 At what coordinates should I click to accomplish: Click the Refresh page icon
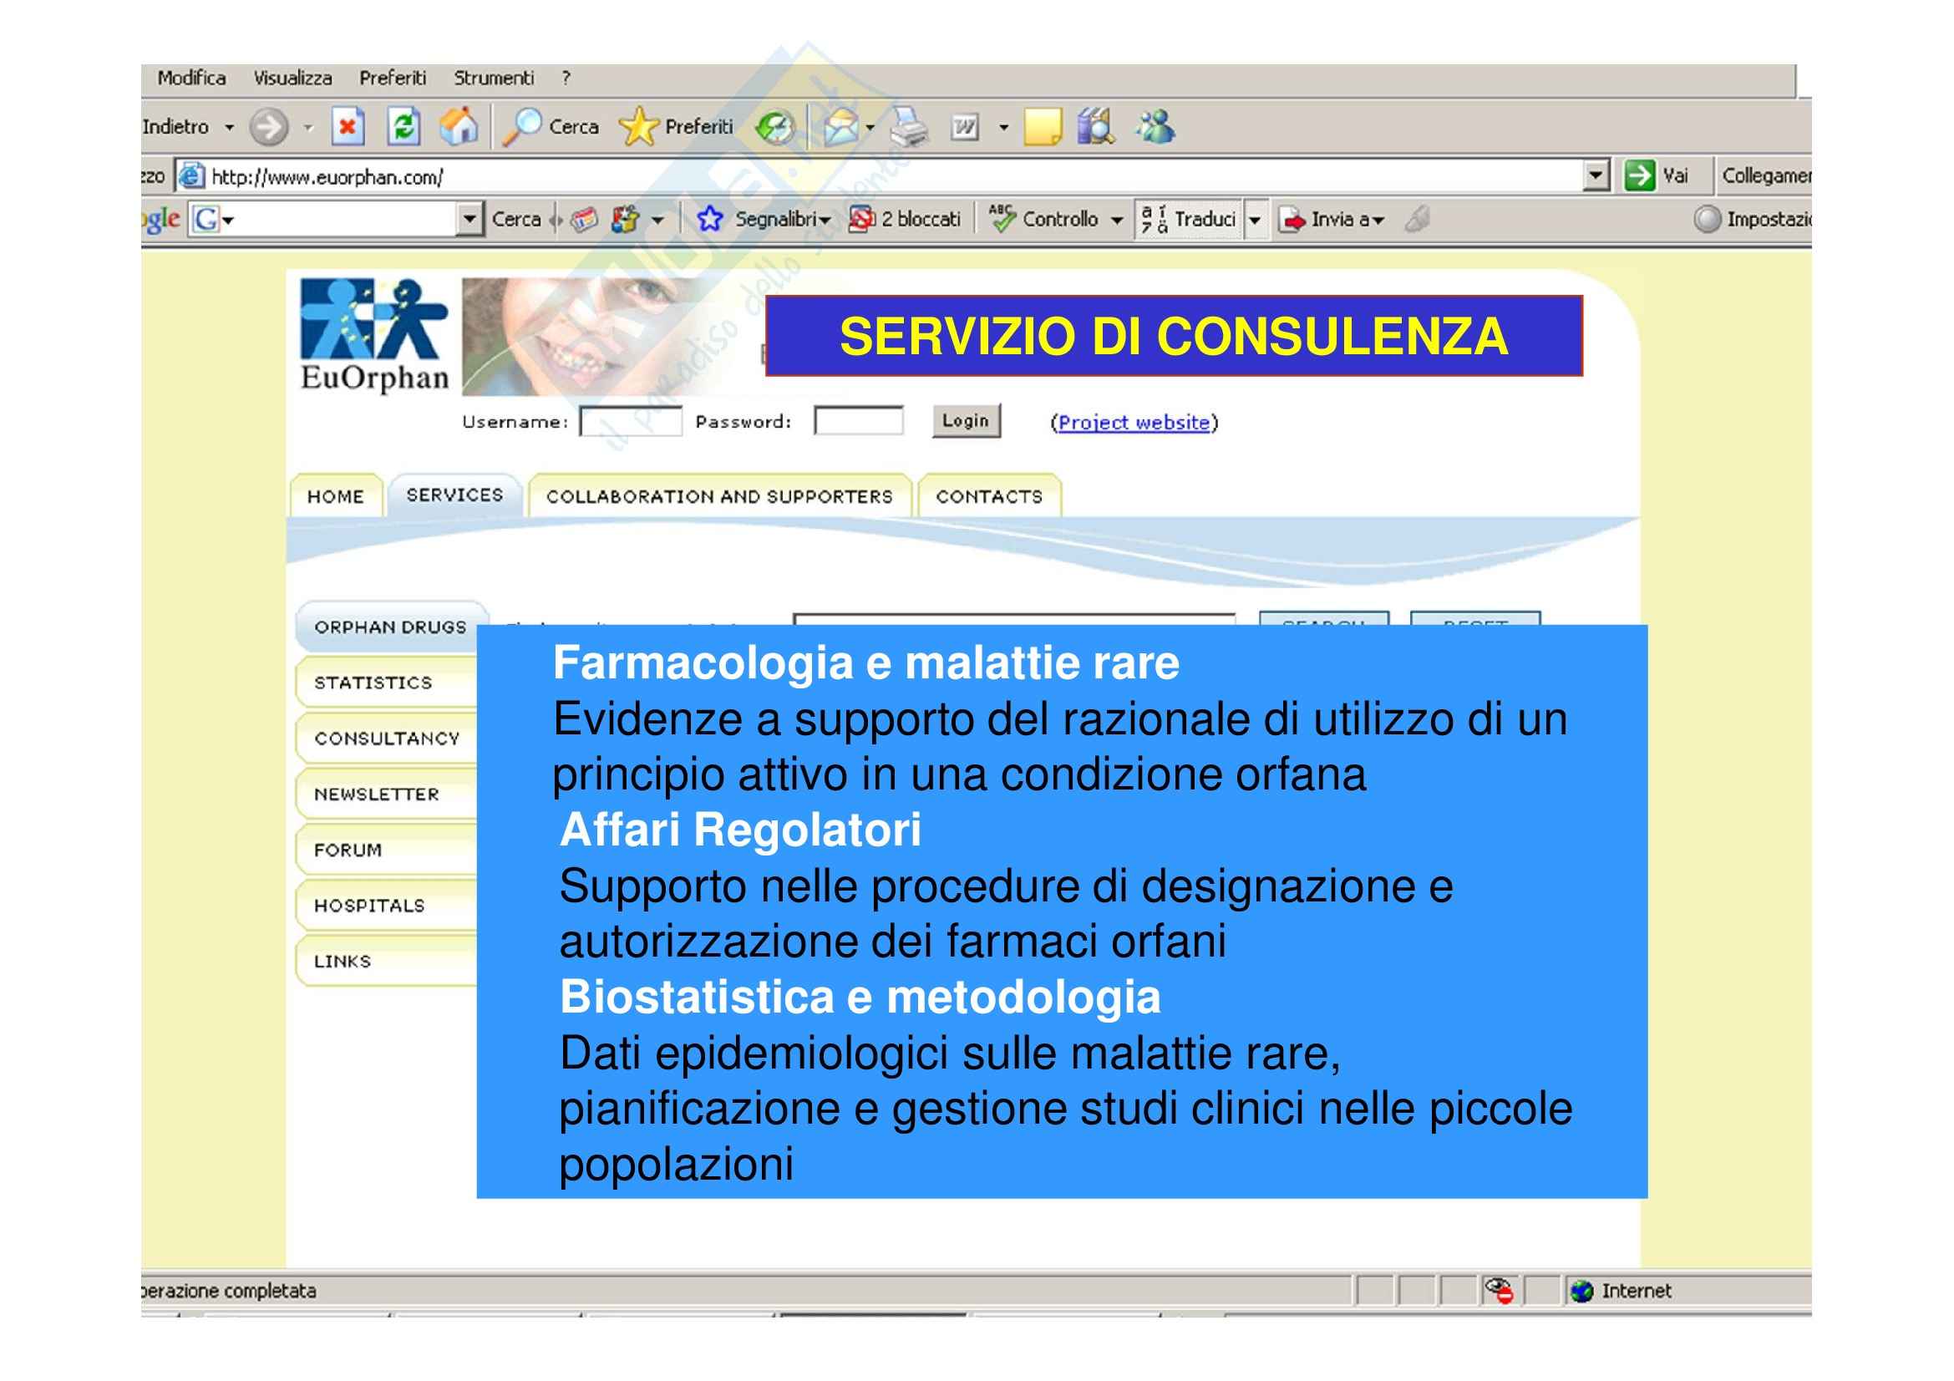pos(403,128)
